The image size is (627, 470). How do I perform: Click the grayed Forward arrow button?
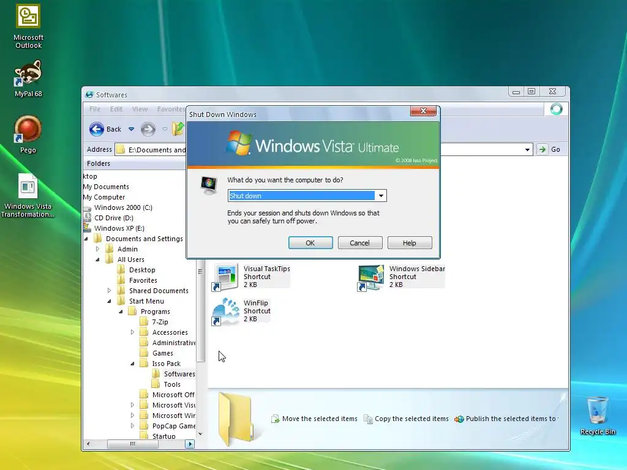148,129
